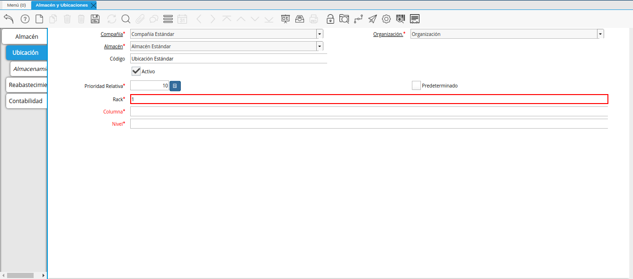
Task: Create a new record with page icon
Action: pos(39,19)
